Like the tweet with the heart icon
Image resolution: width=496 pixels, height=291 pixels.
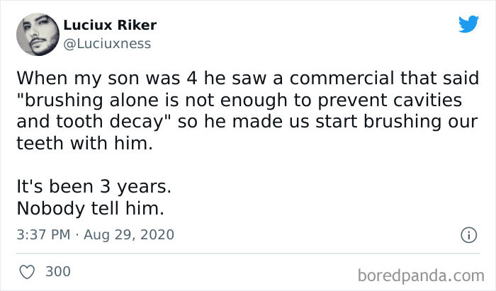(26, 271)
